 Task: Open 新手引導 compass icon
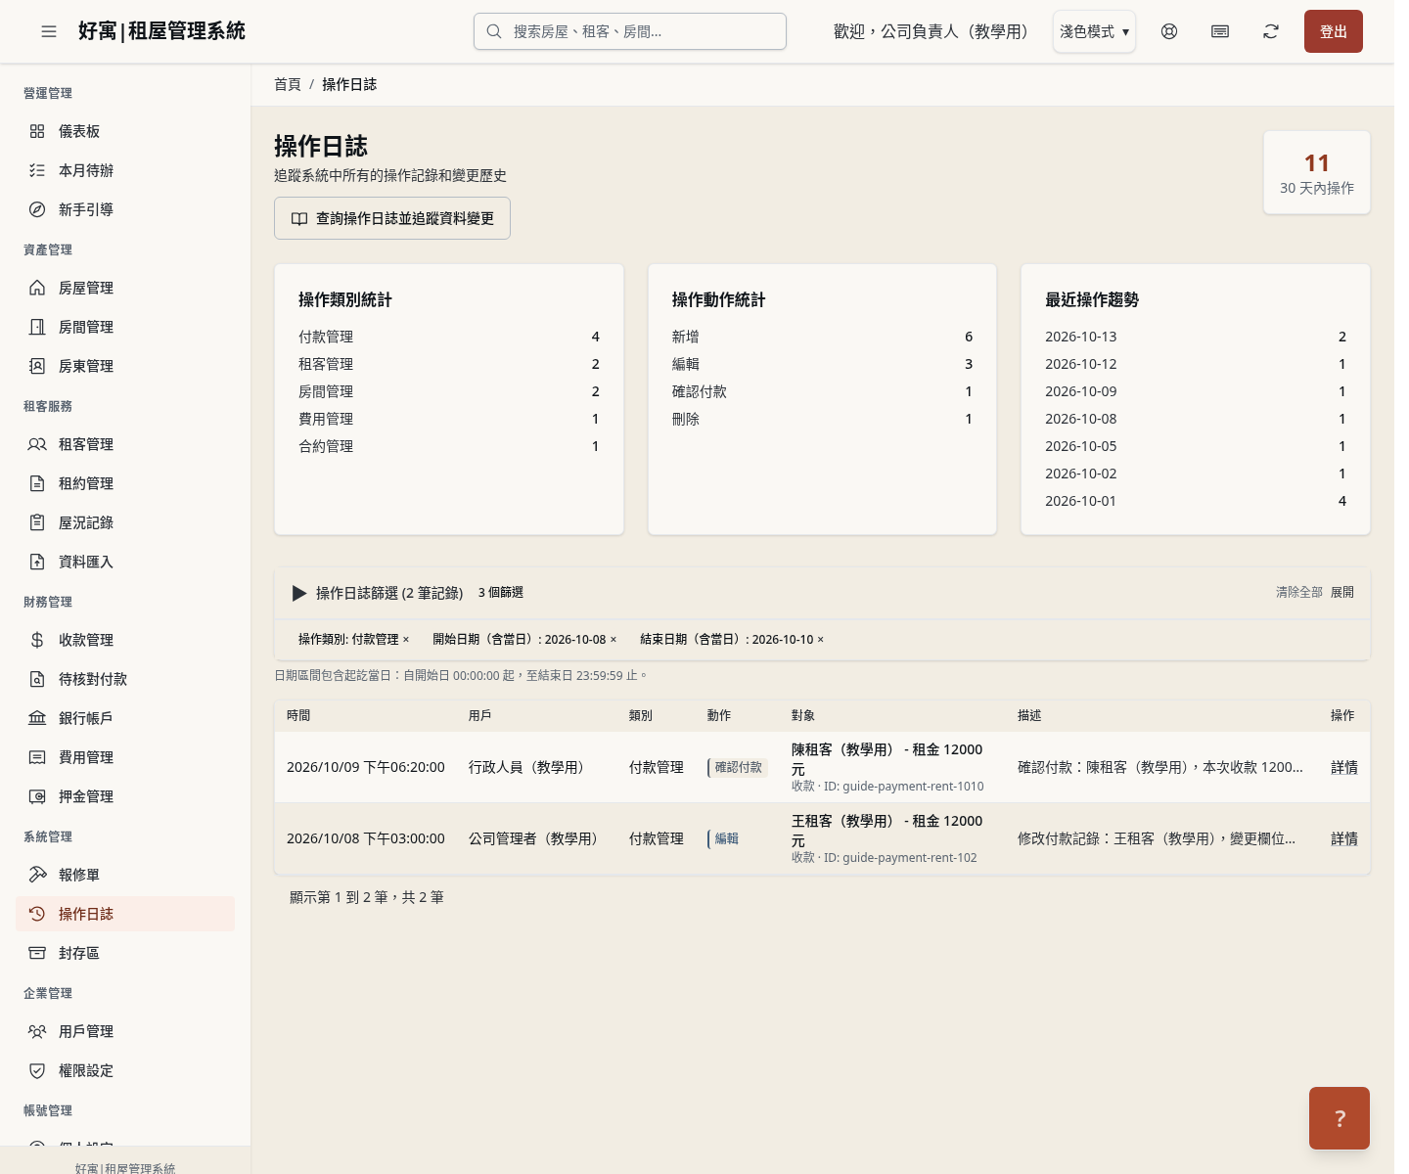click(x=37, y=209)
